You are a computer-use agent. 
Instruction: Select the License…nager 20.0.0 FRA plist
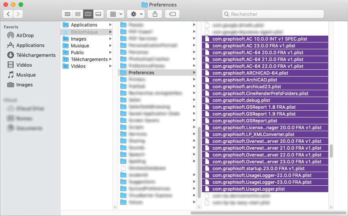265,128
